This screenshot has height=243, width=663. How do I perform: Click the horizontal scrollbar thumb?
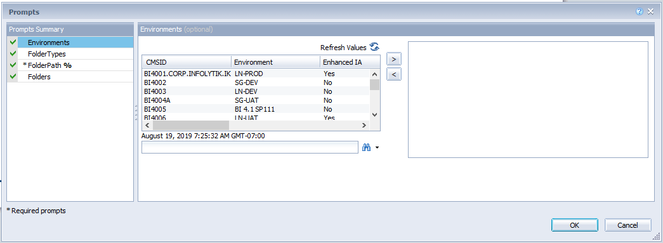click(191, 126)
